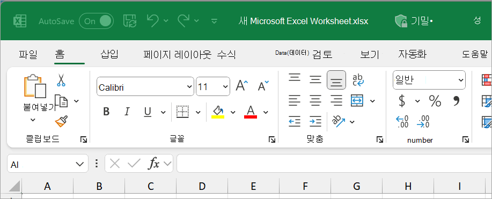The height and width of the screenshot is (199, 492).
Task: Switch to the 삽입 tab
Action: tap(109, 54)
